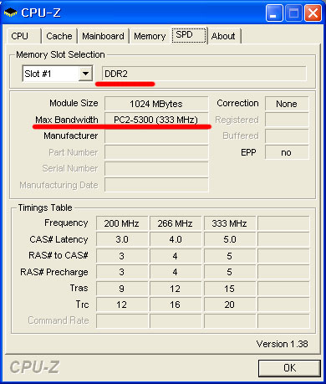
Task: Click the Correction label
Action: (237, 103)
